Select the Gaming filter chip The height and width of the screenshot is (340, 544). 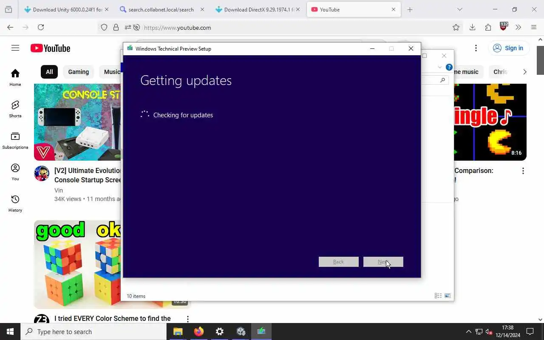click(79, 72)
